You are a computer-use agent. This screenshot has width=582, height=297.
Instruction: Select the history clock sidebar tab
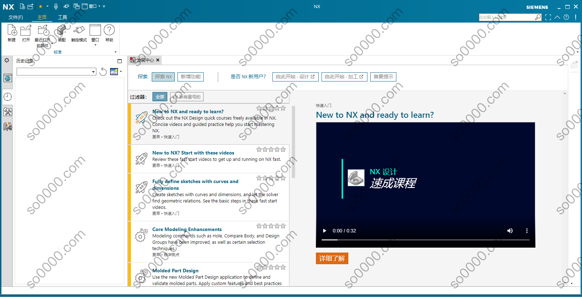[x=8, y=97]
